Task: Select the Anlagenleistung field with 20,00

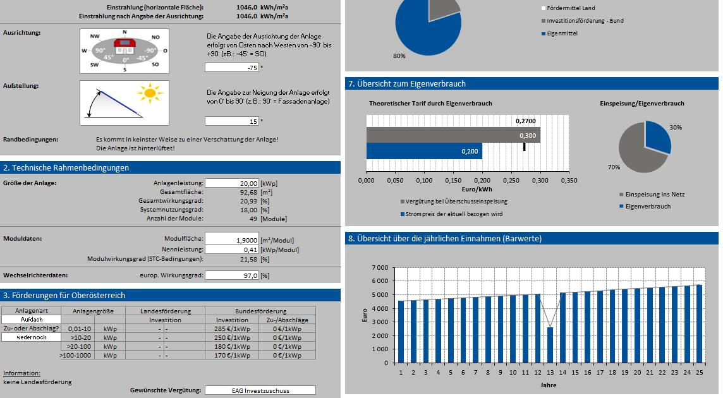Action: (232, 183)
